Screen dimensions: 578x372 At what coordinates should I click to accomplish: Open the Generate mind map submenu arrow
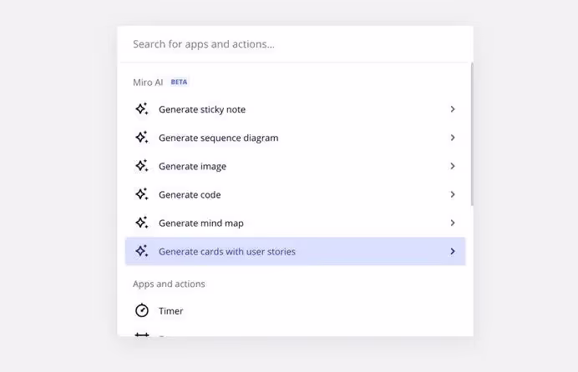pos(452,223)
